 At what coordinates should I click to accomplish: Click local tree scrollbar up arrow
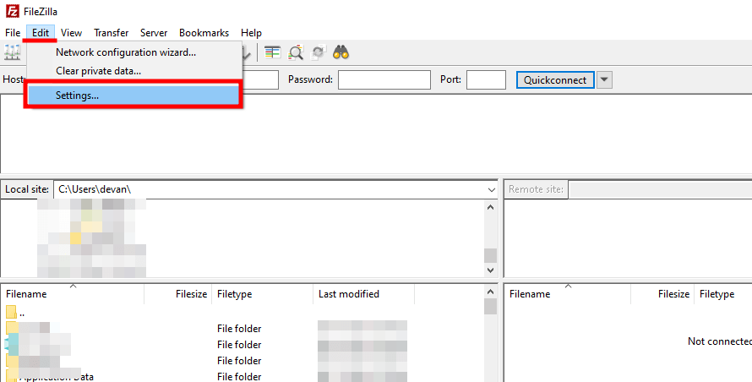coord(490,207)
